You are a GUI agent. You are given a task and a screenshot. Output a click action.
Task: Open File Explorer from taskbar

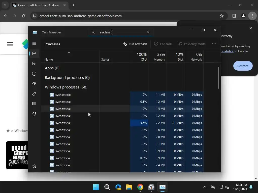(129, 187)
